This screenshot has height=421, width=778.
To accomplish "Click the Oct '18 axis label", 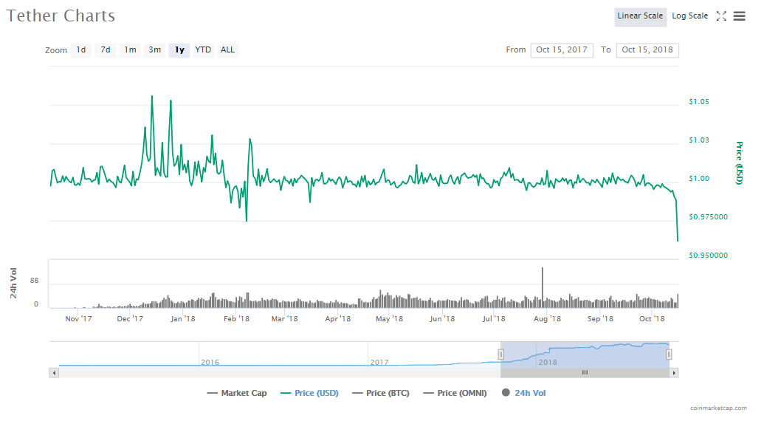I will pos(652,319).
